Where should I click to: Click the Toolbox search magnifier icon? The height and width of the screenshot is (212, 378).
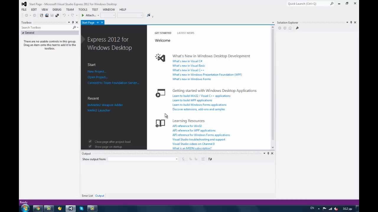tap(74, 27)
